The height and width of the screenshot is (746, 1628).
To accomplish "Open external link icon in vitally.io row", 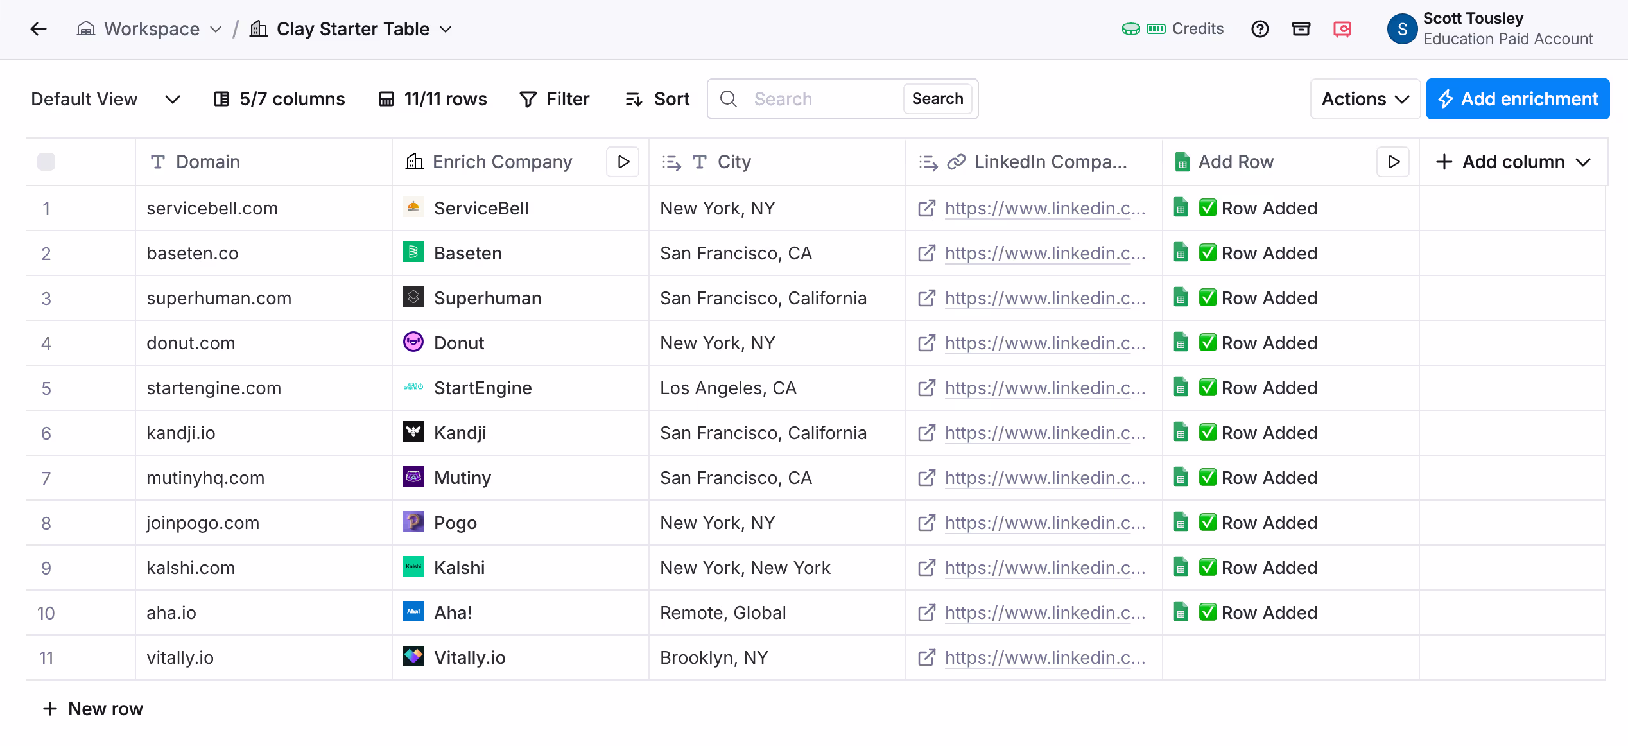I will coord(926,657).
